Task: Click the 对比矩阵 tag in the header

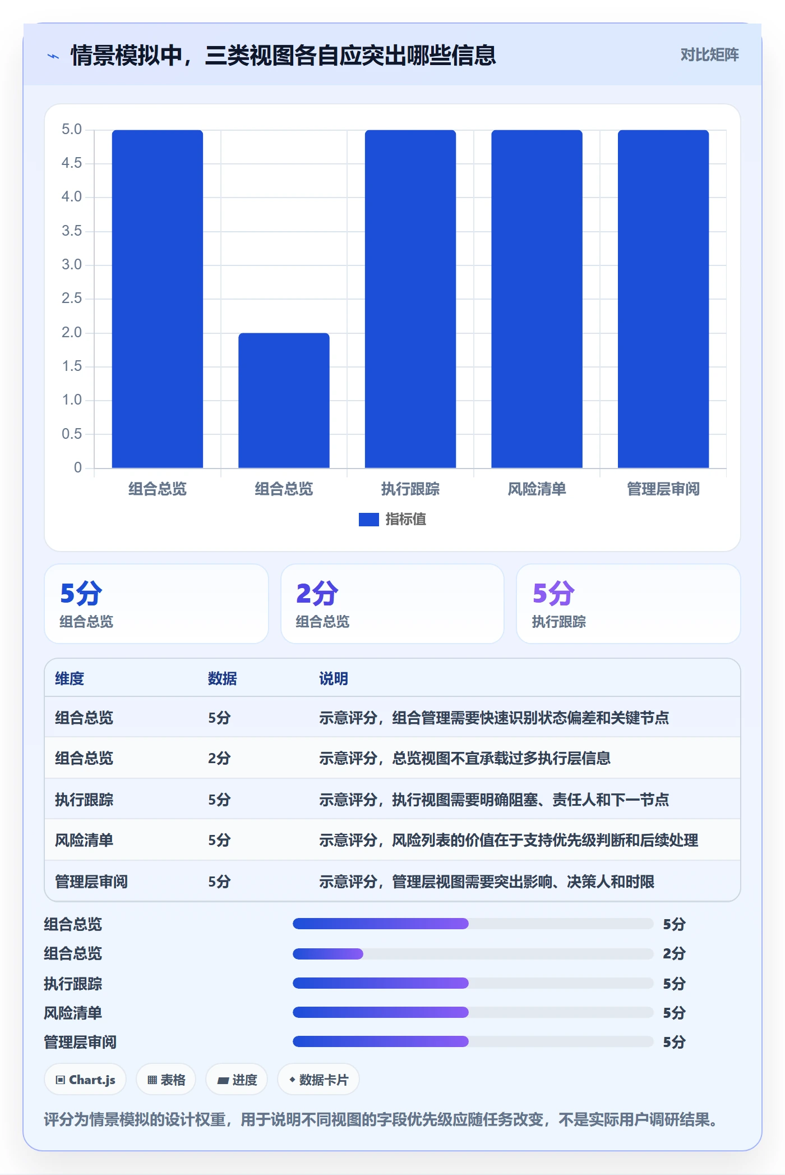Action: point(709,55)
